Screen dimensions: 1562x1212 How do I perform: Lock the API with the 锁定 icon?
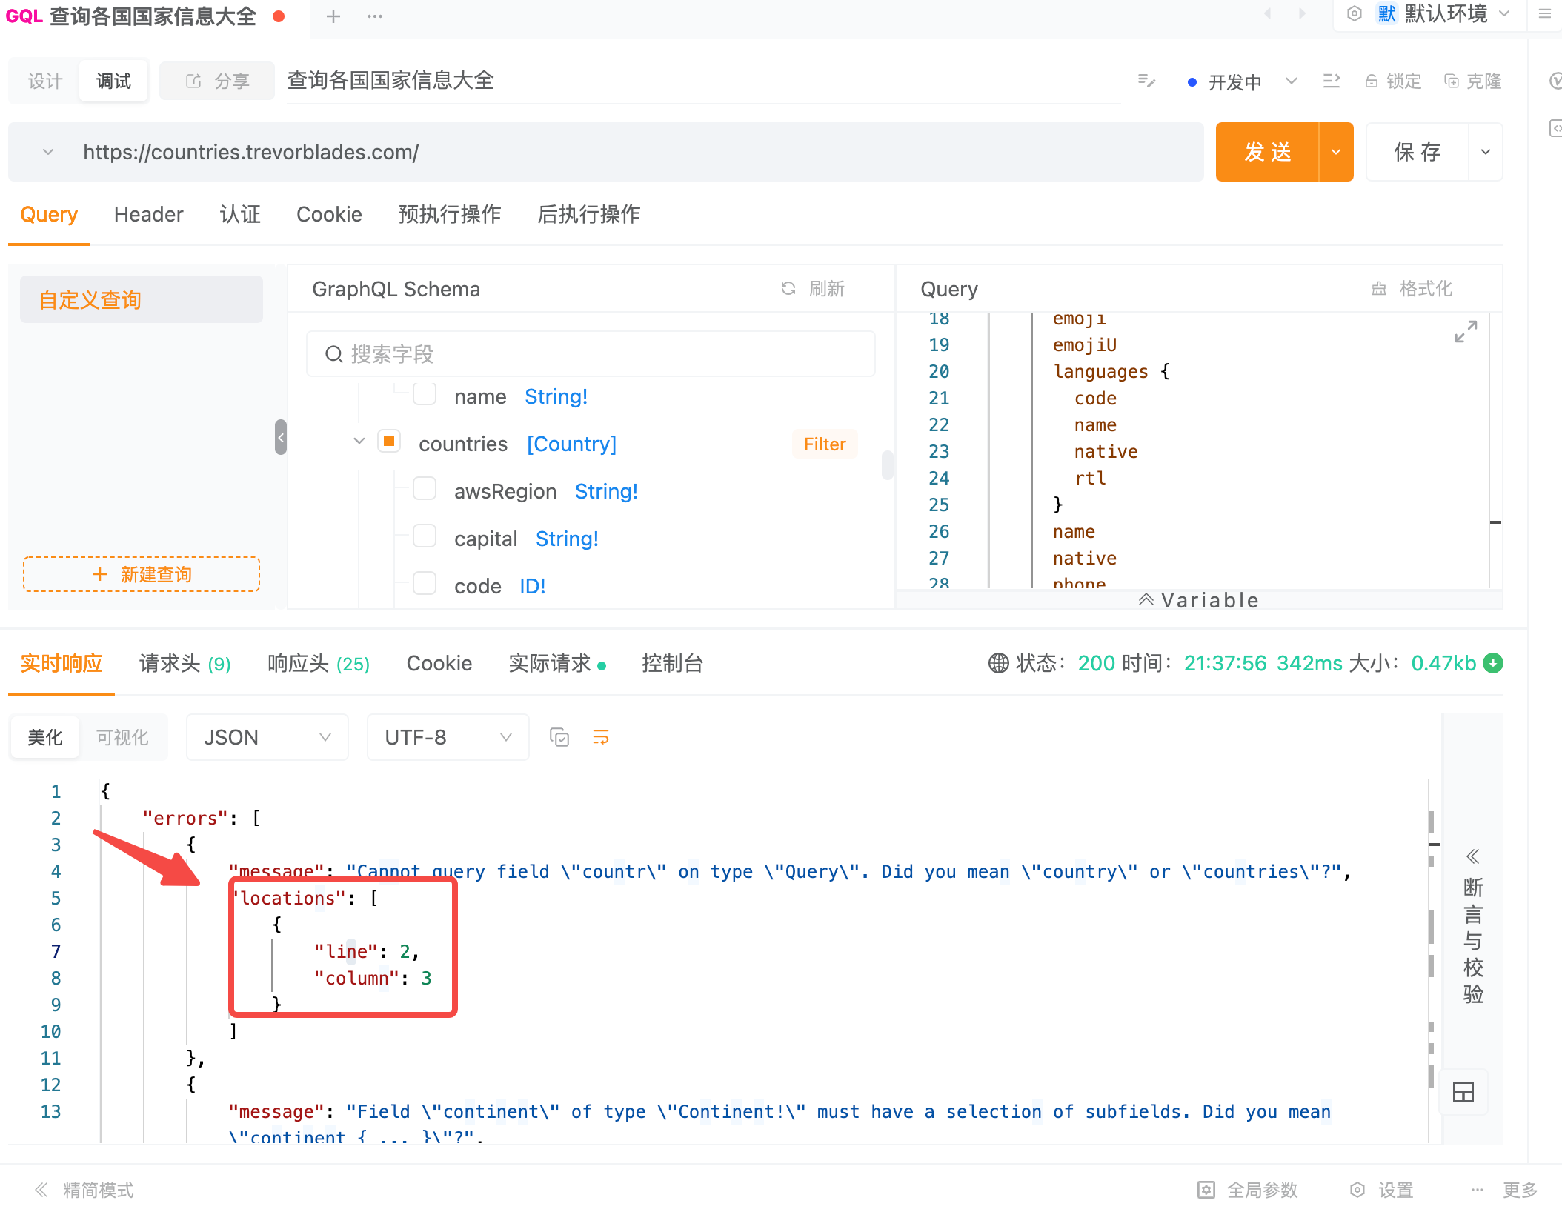point(1392,81)
